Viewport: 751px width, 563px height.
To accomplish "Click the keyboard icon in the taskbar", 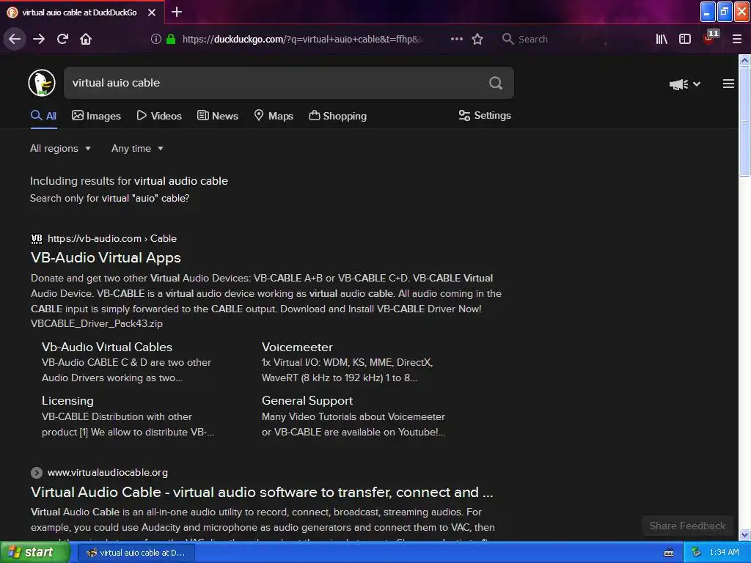I will [669, 553].
